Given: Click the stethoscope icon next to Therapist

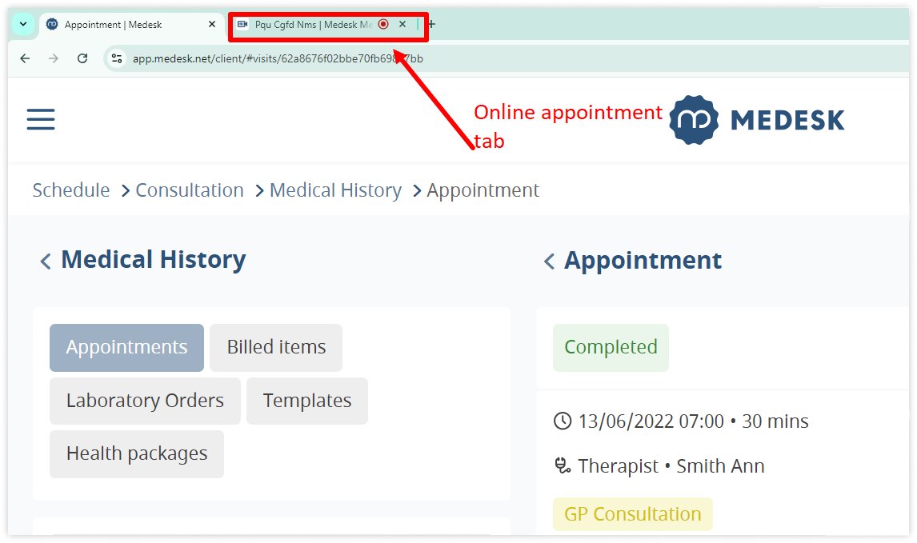Looking at the screenshot, I should point(563,465).
